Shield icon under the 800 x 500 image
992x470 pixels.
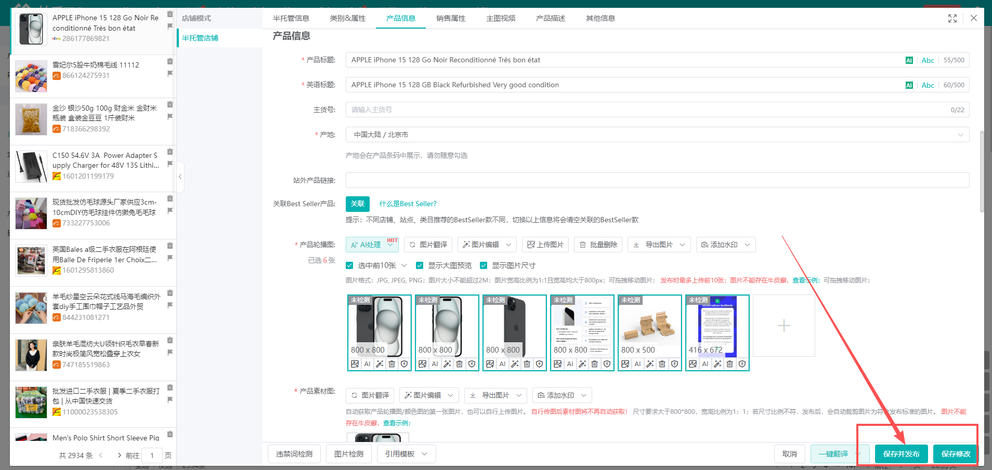point(674,364)
